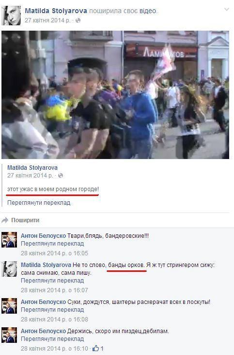Open the '27 квітня 2014 р.' timestamp at top
Image resolution: width=234 pixels, height=355 pixels.
(x=47, y=20)
